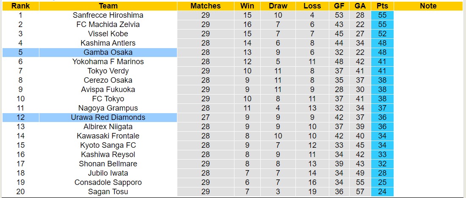Image resolution: width=466 pixels, height=198 pixels.
Task: Click the Win column header
Action: tap(247, 6)
